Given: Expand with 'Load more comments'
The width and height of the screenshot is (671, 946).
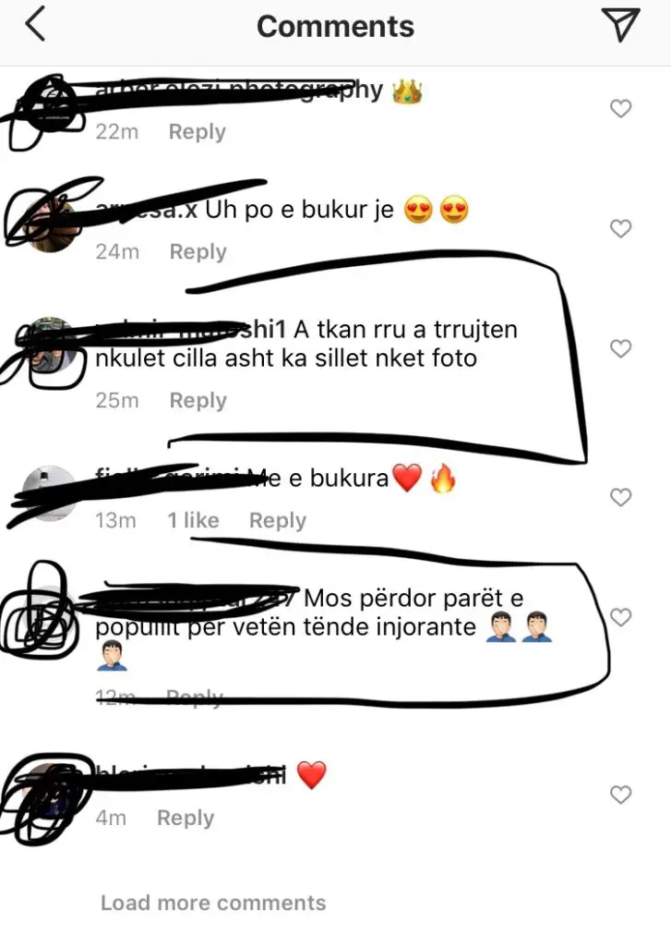Looking at the screenshot, I should coord(213,904).
